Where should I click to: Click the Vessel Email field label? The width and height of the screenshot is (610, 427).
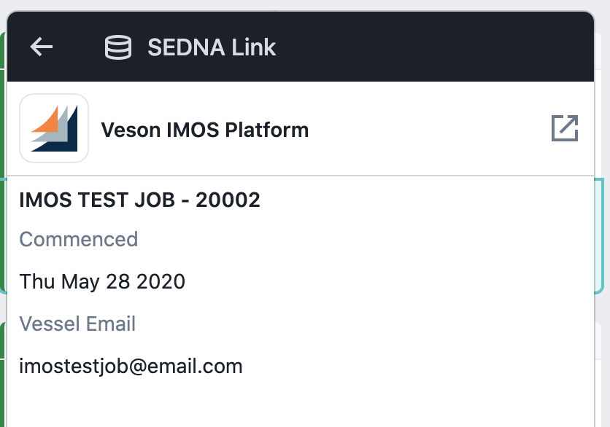[x=77, y=324]
